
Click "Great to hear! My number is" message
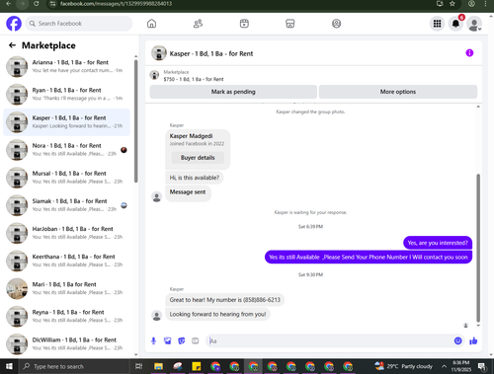225,300
